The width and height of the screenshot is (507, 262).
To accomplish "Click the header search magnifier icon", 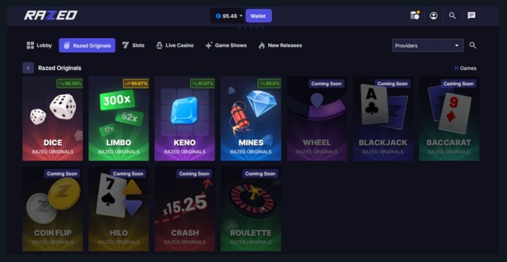I will (453, 15).
